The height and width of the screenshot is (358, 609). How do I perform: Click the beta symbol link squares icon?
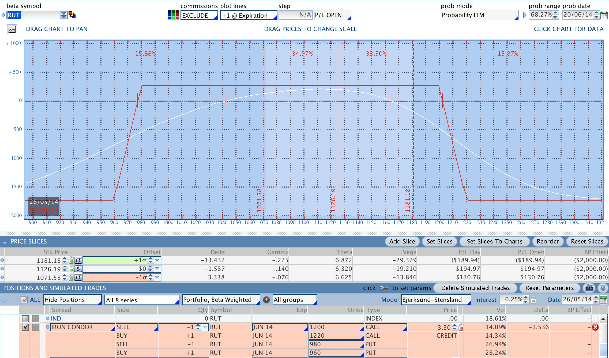72,15
